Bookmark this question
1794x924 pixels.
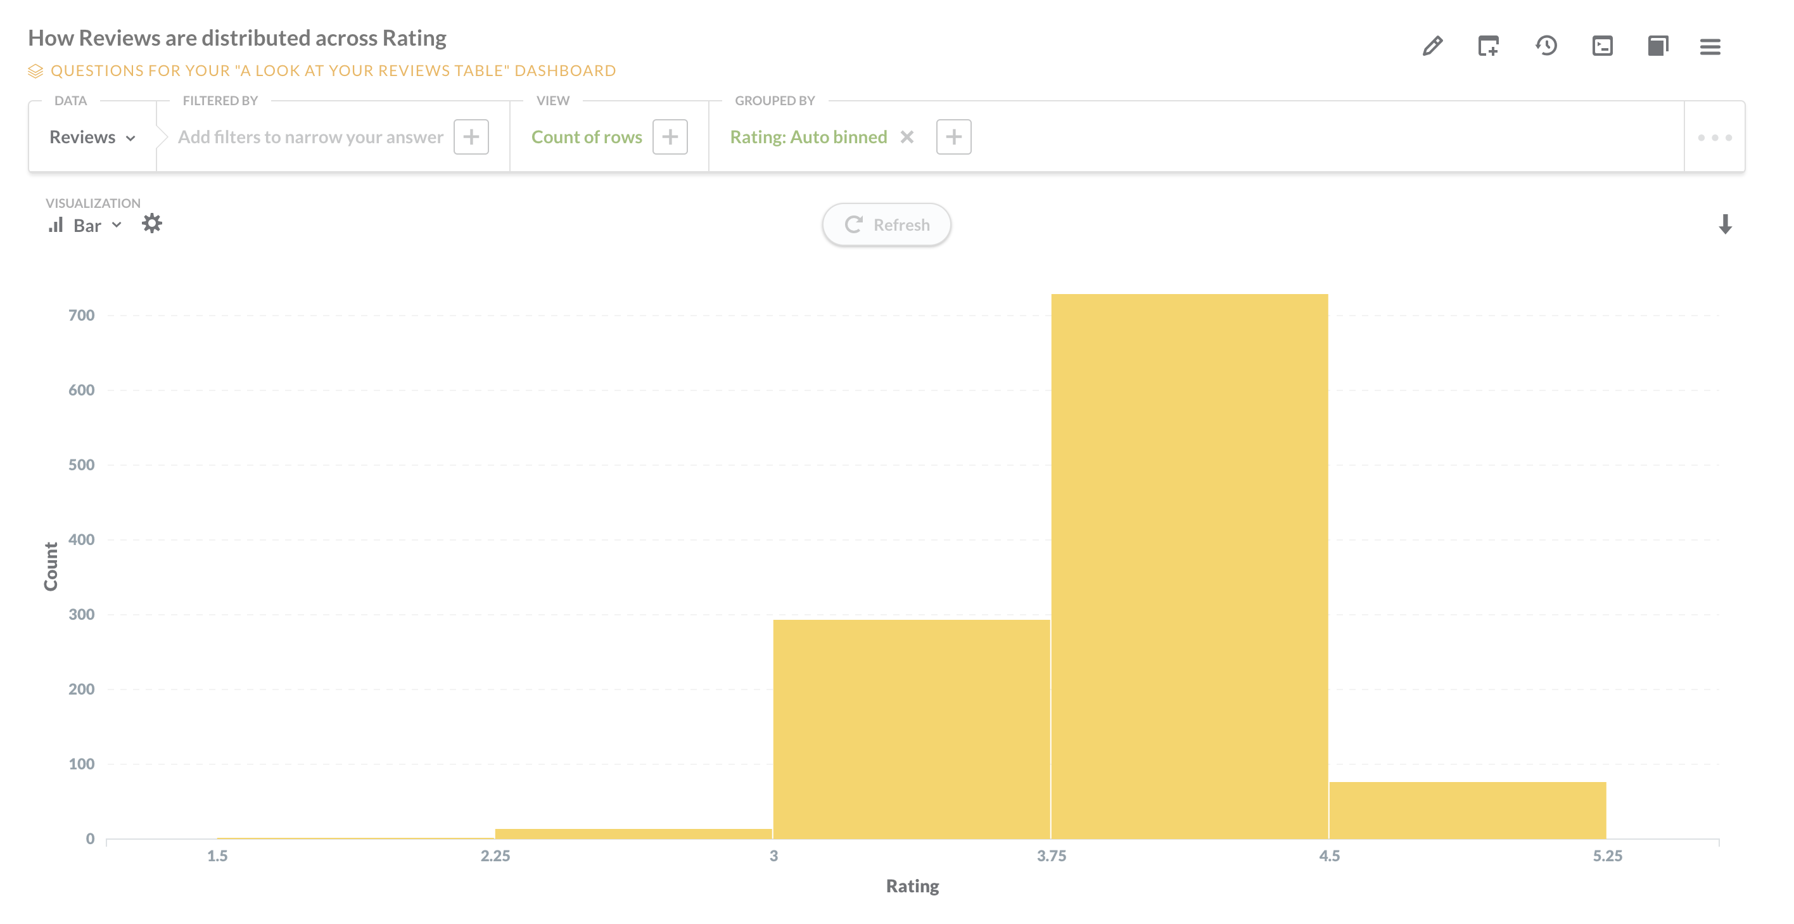1658,46
